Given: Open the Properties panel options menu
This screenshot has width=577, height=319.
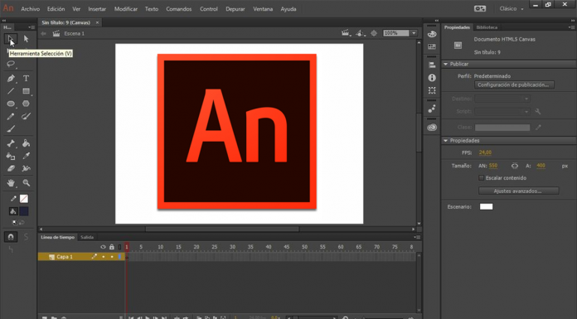Looking at the screenshot, I should pos(571,27).
